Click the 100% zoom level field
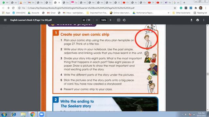The height and width of the screenshot is (117, 209). tap(104, 20)
